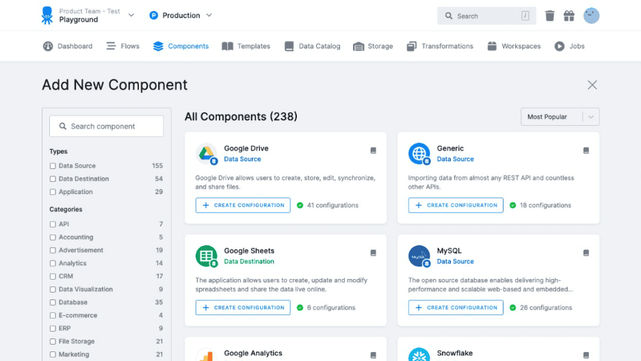This screenshot has height=361, width=641.
Task: Open the Templates tab
Action: pyautogui.click(x=246, y=46)
